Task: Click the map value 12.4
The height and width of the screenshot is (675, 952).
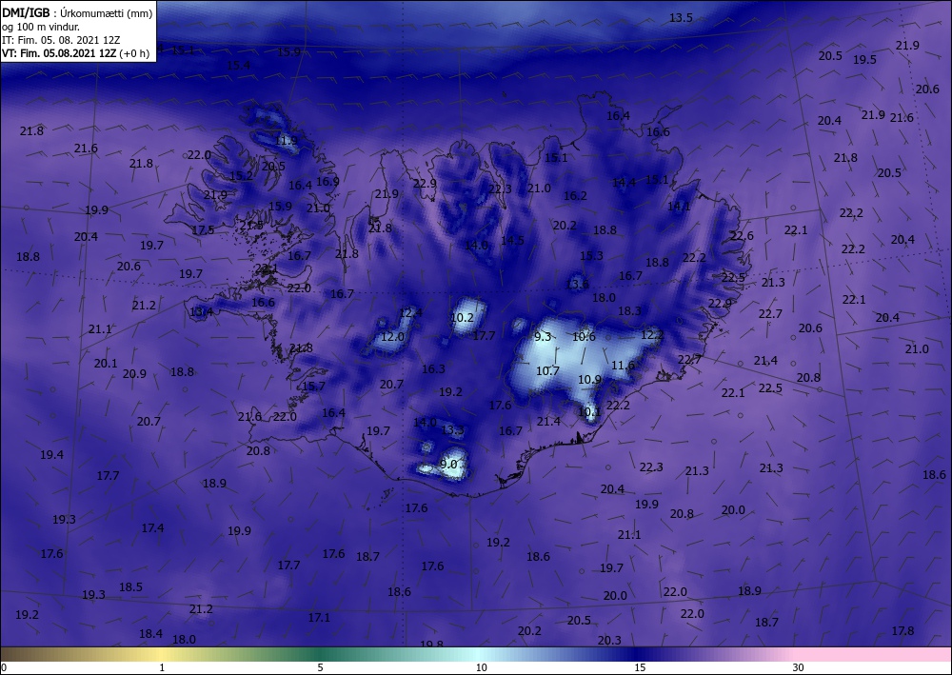Action: pos(410,313)
